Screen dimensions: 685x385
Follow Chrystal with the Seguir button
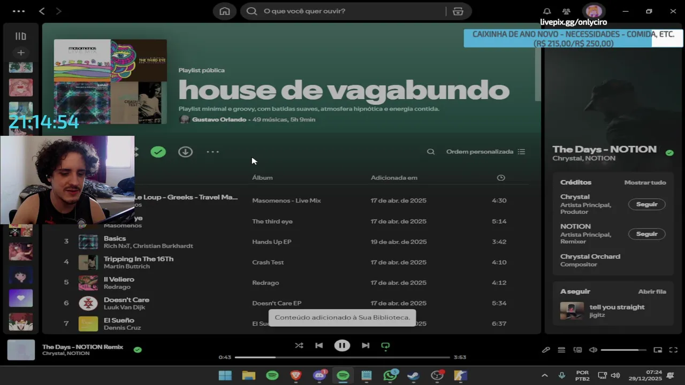[647, 204]
